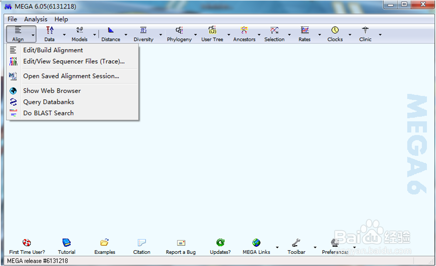Choose Edit/View Sequencer Files (Trace)...
Image resolution: width=436 pixels, height=266 pixels.
(72, 61)
